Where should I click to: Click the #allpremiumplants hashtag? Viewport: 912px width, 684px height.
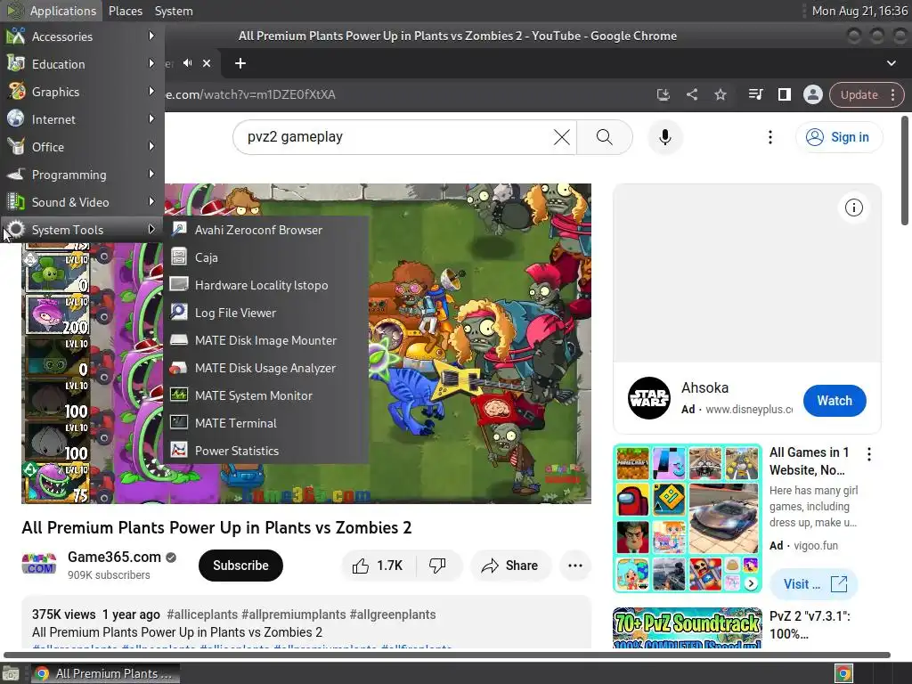(293, 615)
